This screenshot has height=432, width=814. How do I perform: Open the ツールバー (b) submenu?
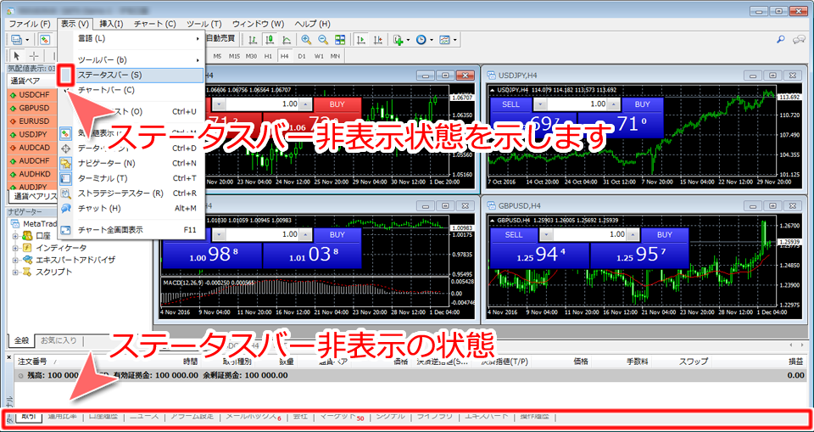pos(131,60)
